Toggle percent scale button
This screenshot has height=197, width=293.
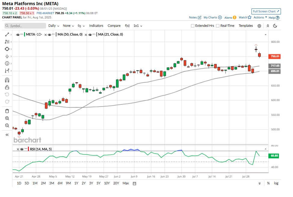click(268, 183)
